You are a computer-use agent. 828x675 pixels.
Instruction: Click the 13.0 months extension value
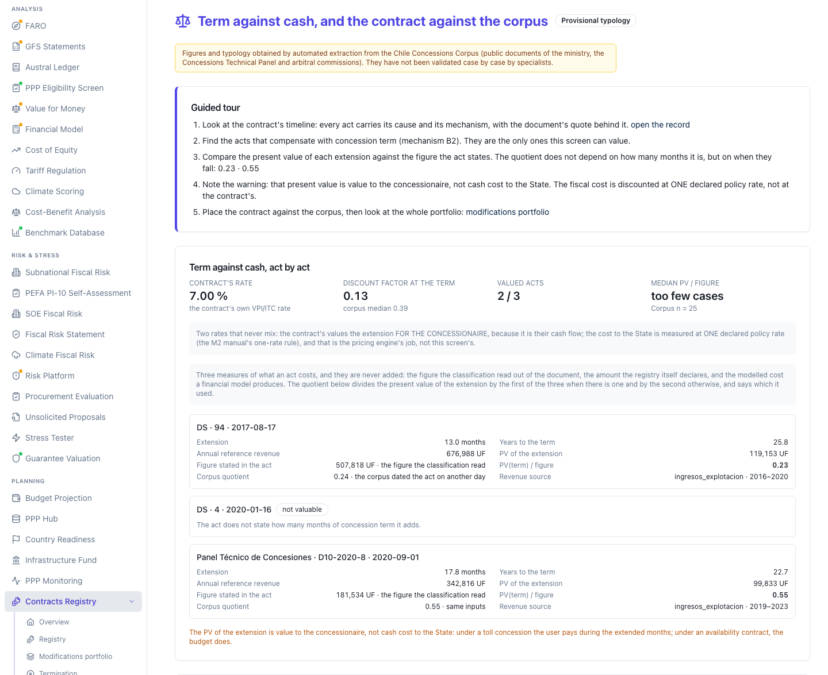(465, 442)
